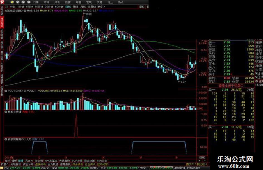The image size is (263, 170).
Task: Select the 日线 daily period
Action: click(68, 7)
